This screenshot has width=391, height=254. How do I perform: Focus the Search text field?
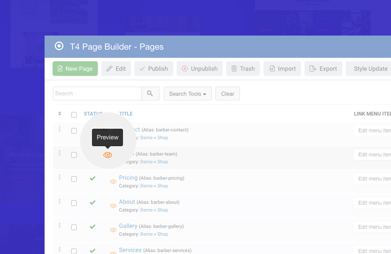[97, 94]
